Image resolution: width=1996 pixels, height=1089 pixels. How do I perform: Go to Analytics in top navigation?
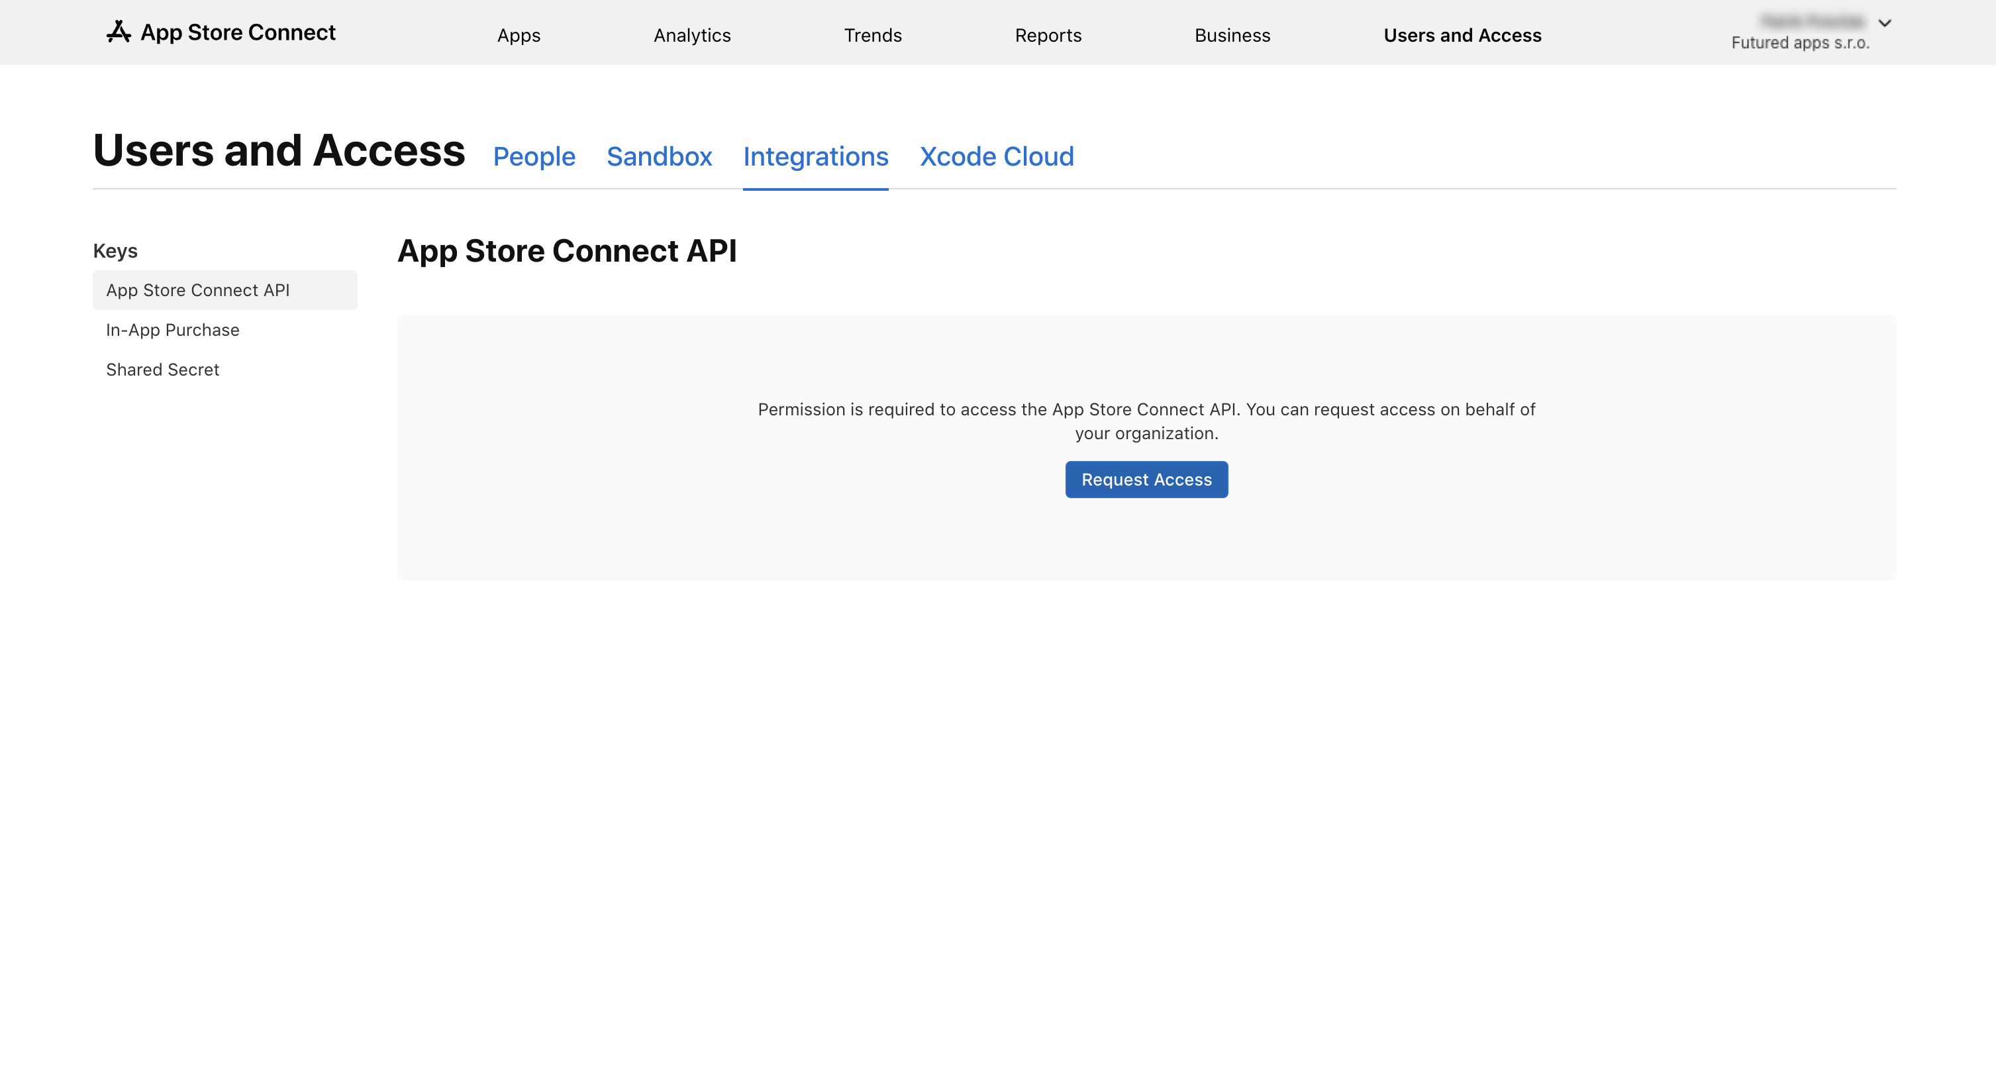tap(691, 35)
